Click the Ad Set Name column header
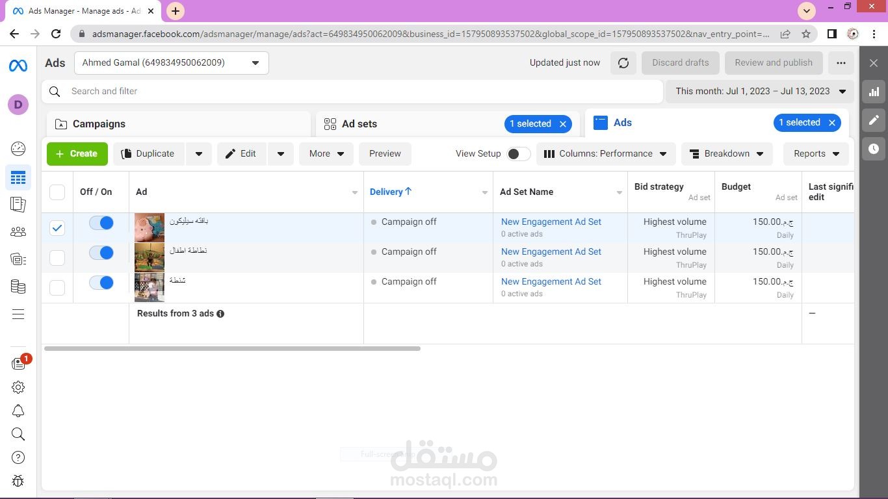Screen dimensions: 888x499 (x=527, y=192)
